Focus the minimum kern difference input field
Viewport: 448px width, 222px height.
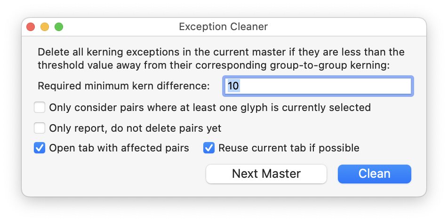(x=318, y=86)
